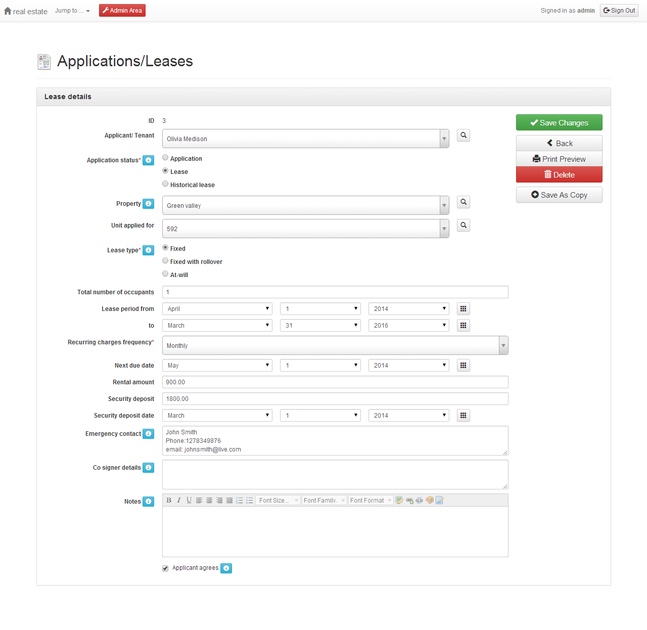
Task: Click the search icon next to Property
Action: (463, 202)
